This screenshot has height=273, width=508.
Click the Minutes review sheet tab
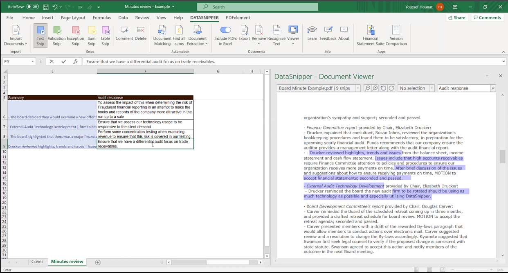point(67,262)
